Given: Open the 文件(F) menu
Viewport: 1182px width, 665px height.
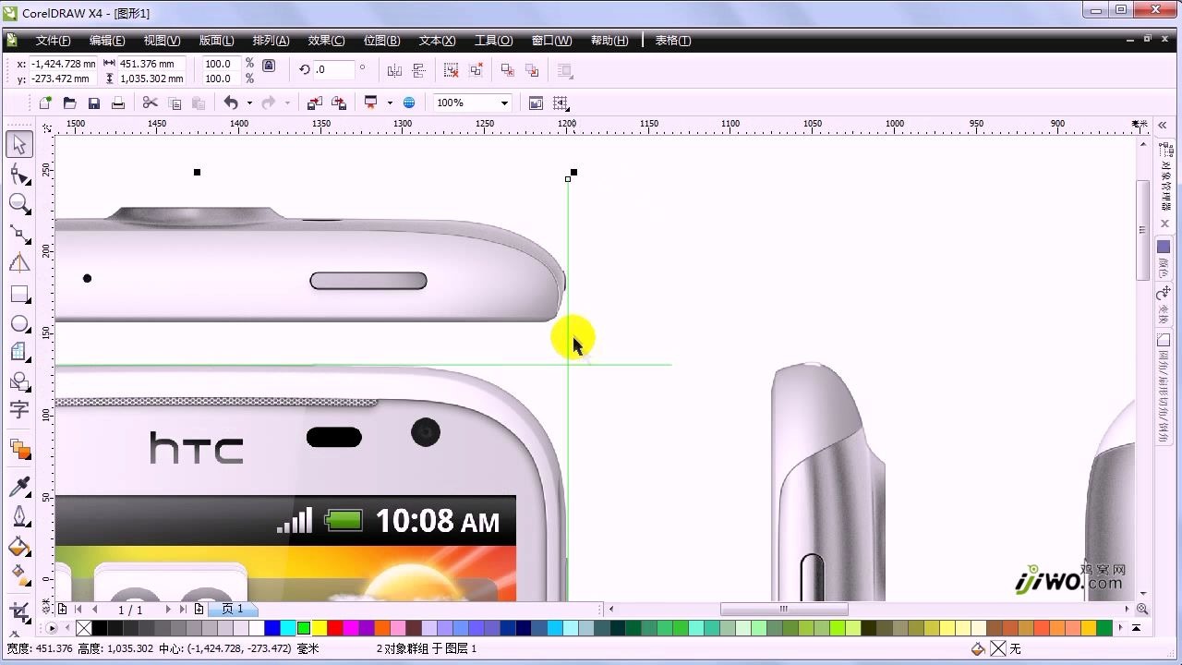Looking at the screenshot, I should click(x=53, y=41).
